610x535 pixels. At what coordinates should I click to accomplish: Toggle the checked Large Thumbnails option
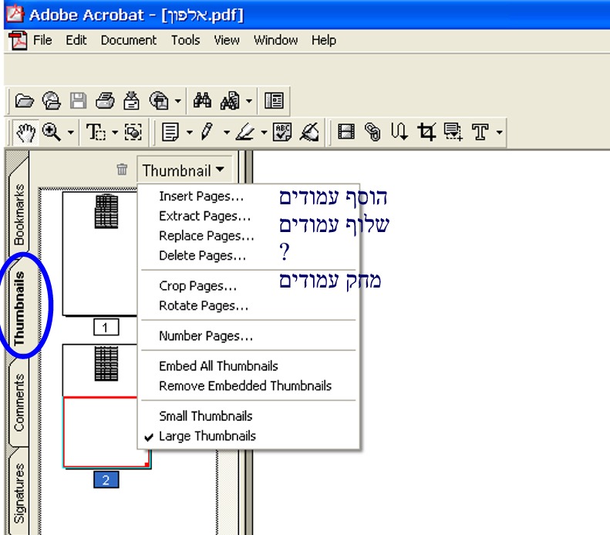click(x=248, y=436)
